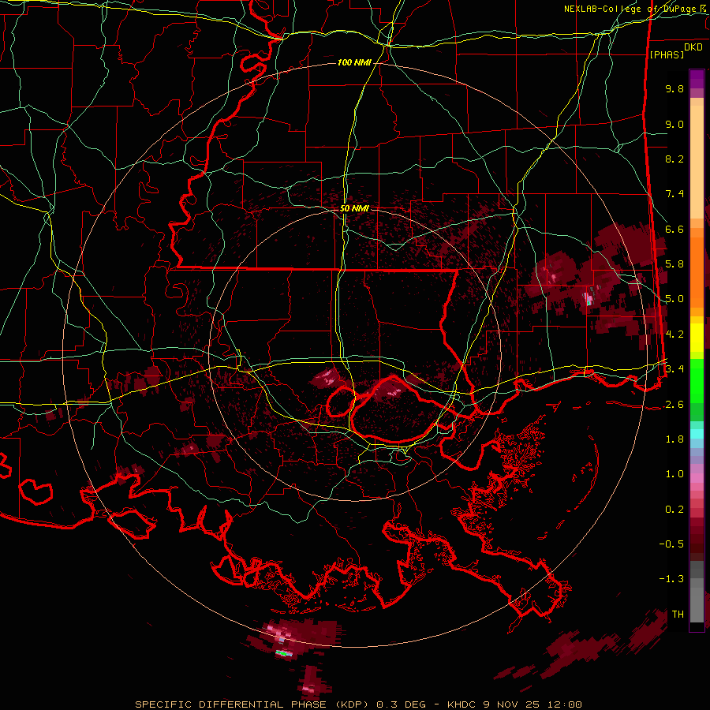The height and width of the screenshot is (710, 710).
Task: Click the 5.0 value on the color scale
Action: point(674,299)
